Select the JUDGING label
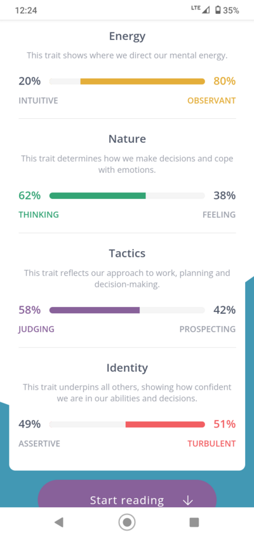The width and height of the screenshot is (254, 537). coord(36,329)
